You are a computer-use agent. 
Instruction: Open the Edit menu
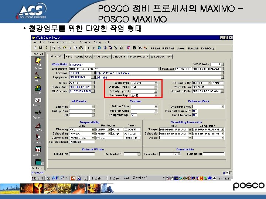pos(42,42)
